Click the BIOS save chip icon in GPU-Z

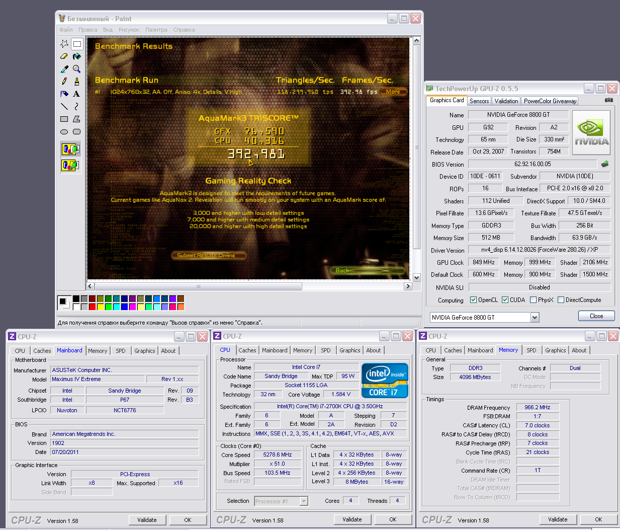pos(605,164)
